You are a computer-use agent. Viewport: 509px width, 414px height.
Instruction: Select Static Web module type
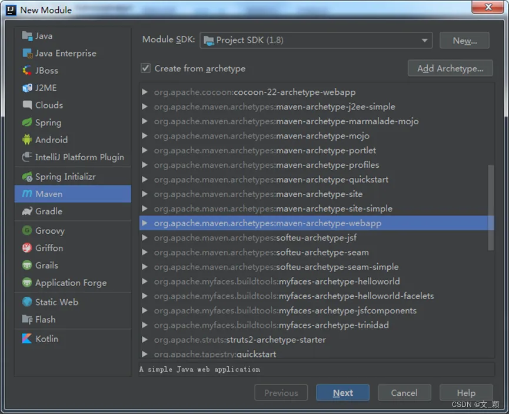73,302
